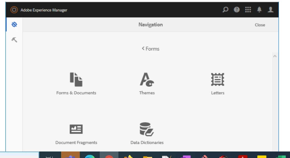The image size is (290, 158).
Task: Click the Adobe Experience Manager title text
Action: click(44, 10)
